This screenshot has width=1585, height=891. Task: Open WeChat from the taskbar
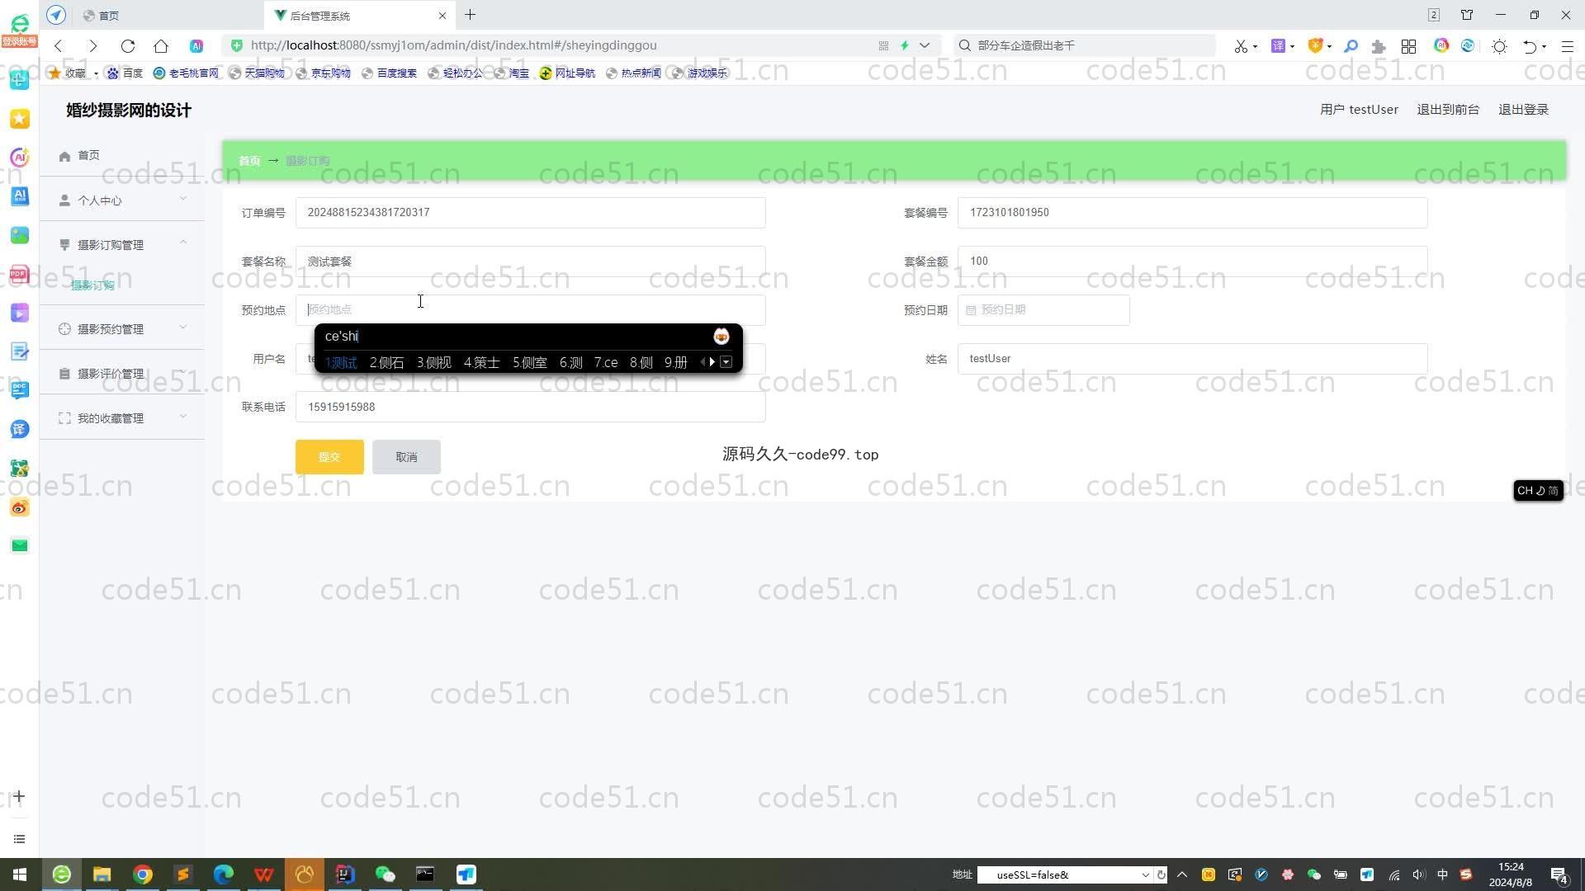click(385, 874)
